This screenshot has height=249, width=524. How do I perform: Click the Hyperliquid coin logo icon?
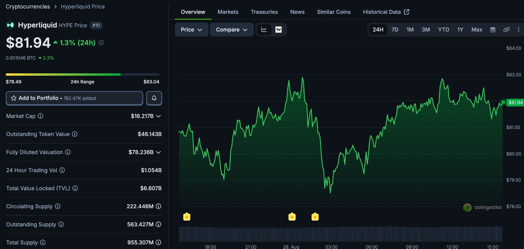pos(10,25)
